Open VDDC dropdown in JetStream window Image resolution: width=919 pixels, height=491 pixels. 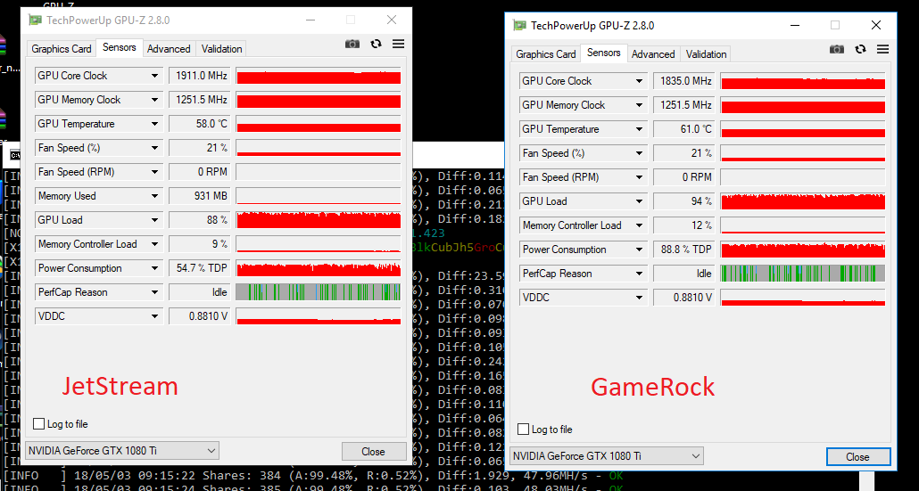pyautogui.click(x=154, y=316)
